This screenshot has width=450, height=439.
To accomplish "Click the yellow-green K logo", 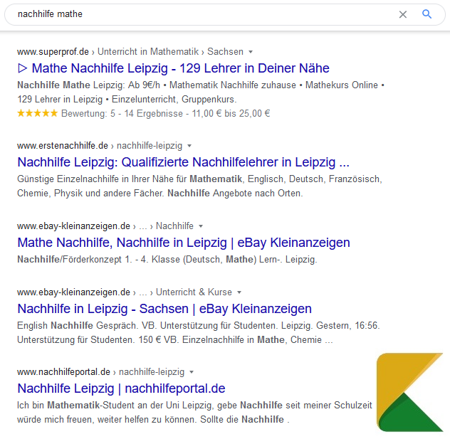I will [410, 392].
